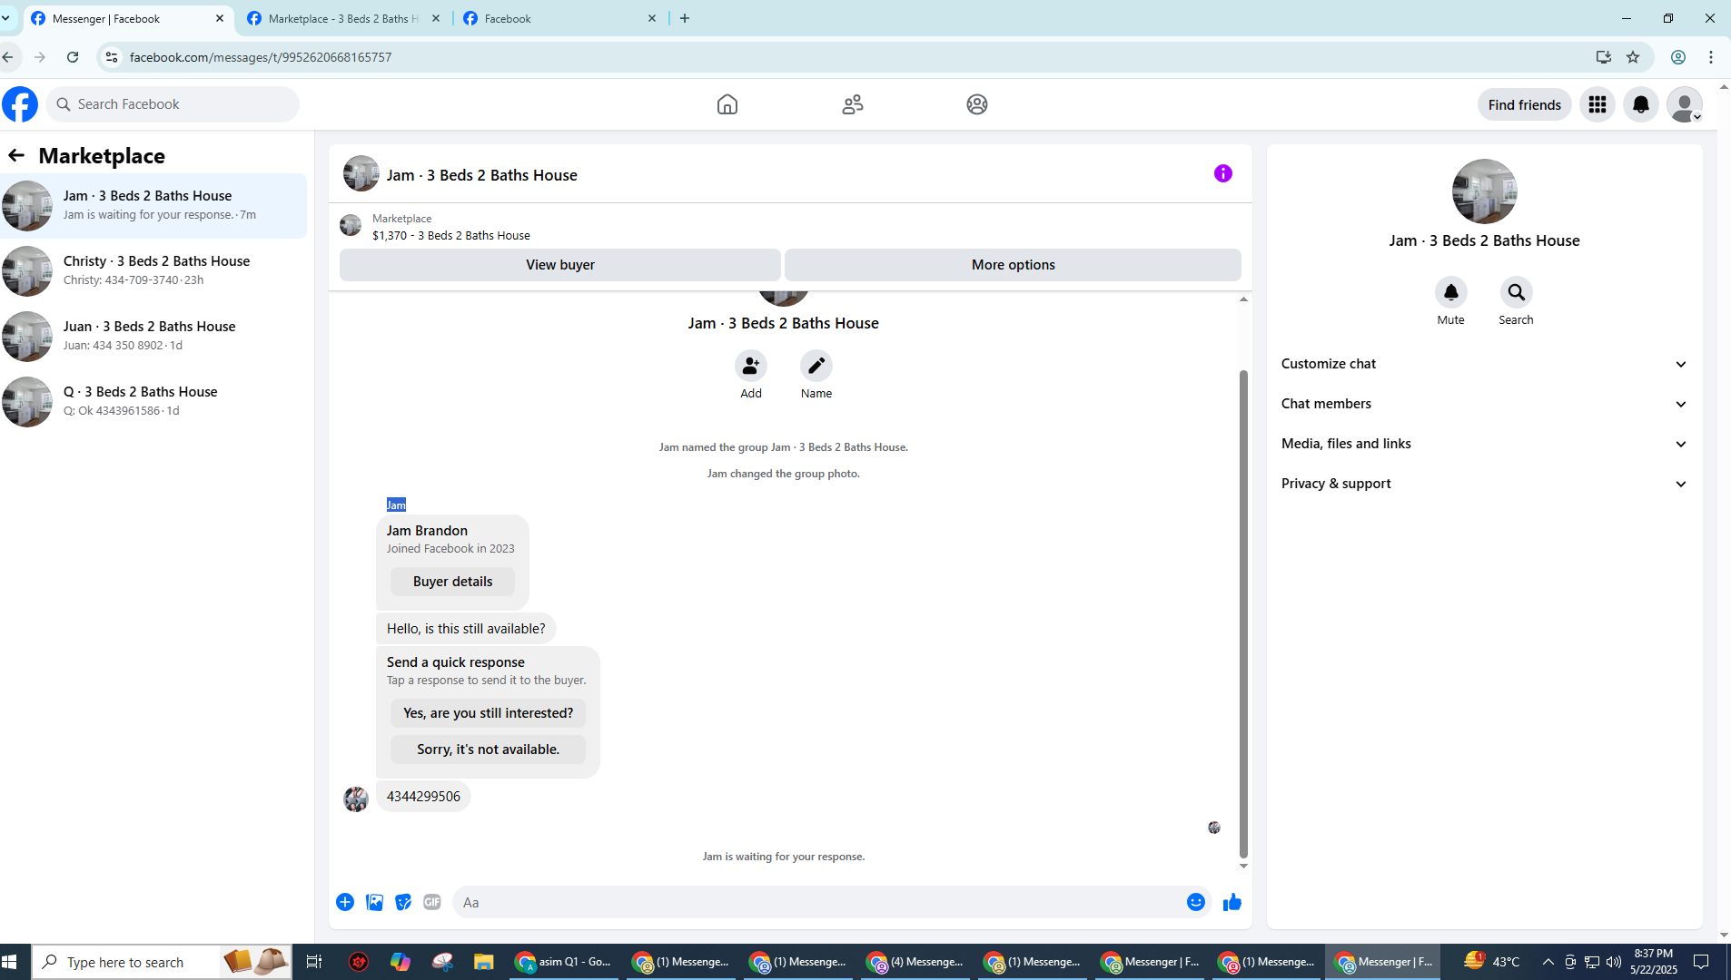Go back in browser history
The image size is (1731, 980).
[x=8, y=57]
